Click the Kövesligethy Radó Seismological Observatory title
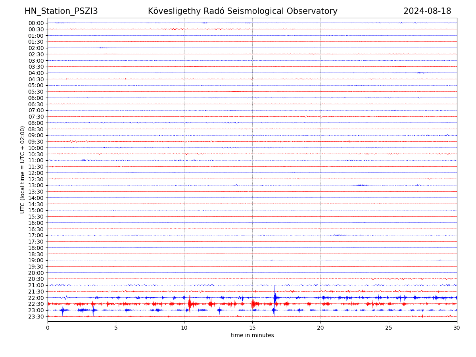Image resolution: width=476 pixels, height=357 pixels. (x=242, y=11)
